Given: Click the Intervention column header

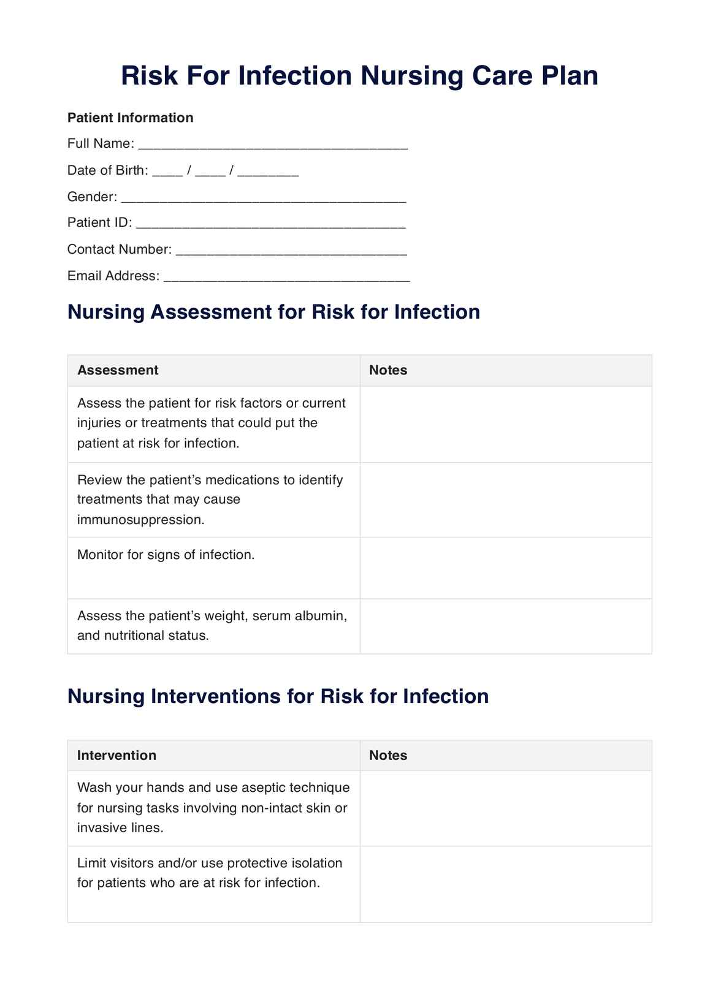Looking at the screenshot, I should click(x=116, y=755).
